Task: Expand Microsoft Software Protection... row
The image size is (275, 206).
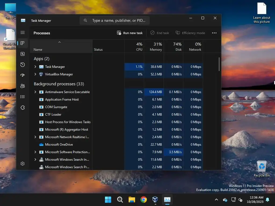Action: pos(35,152)
